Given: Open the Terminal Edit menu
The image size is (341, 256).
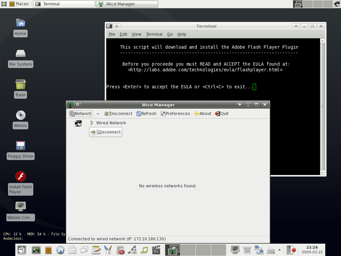Looking at the screenshot, I should click(123, 34).
